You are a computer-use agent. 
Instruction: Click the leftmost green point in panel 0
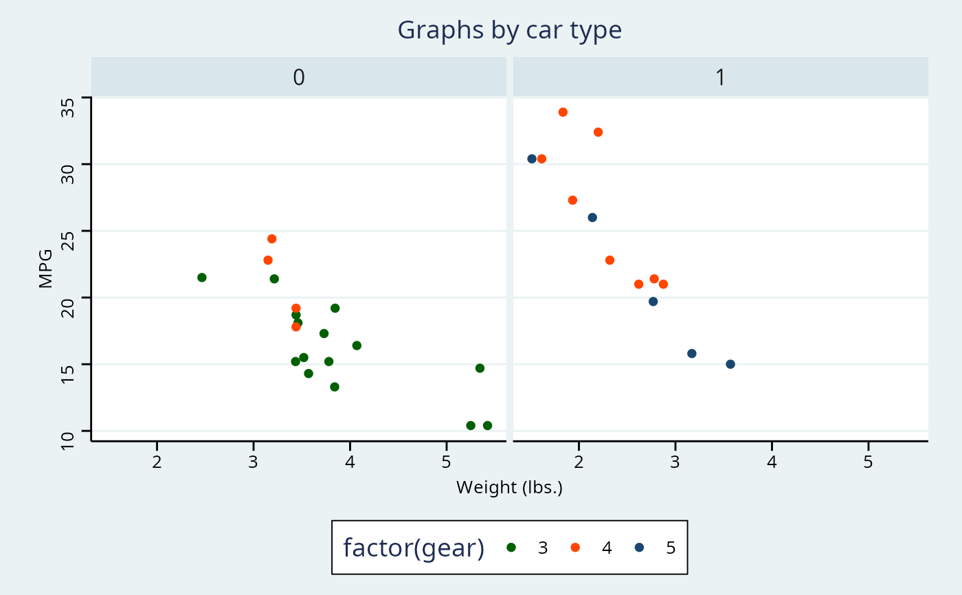202,278
